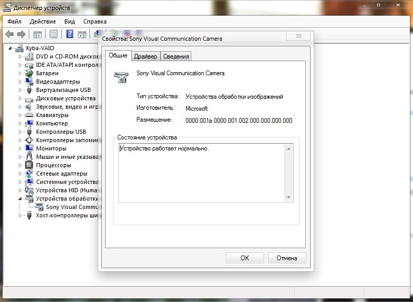The height and width of the screenshot is (302, 413).
Task: Switch to the Драйвер tab
Action: 145,56
